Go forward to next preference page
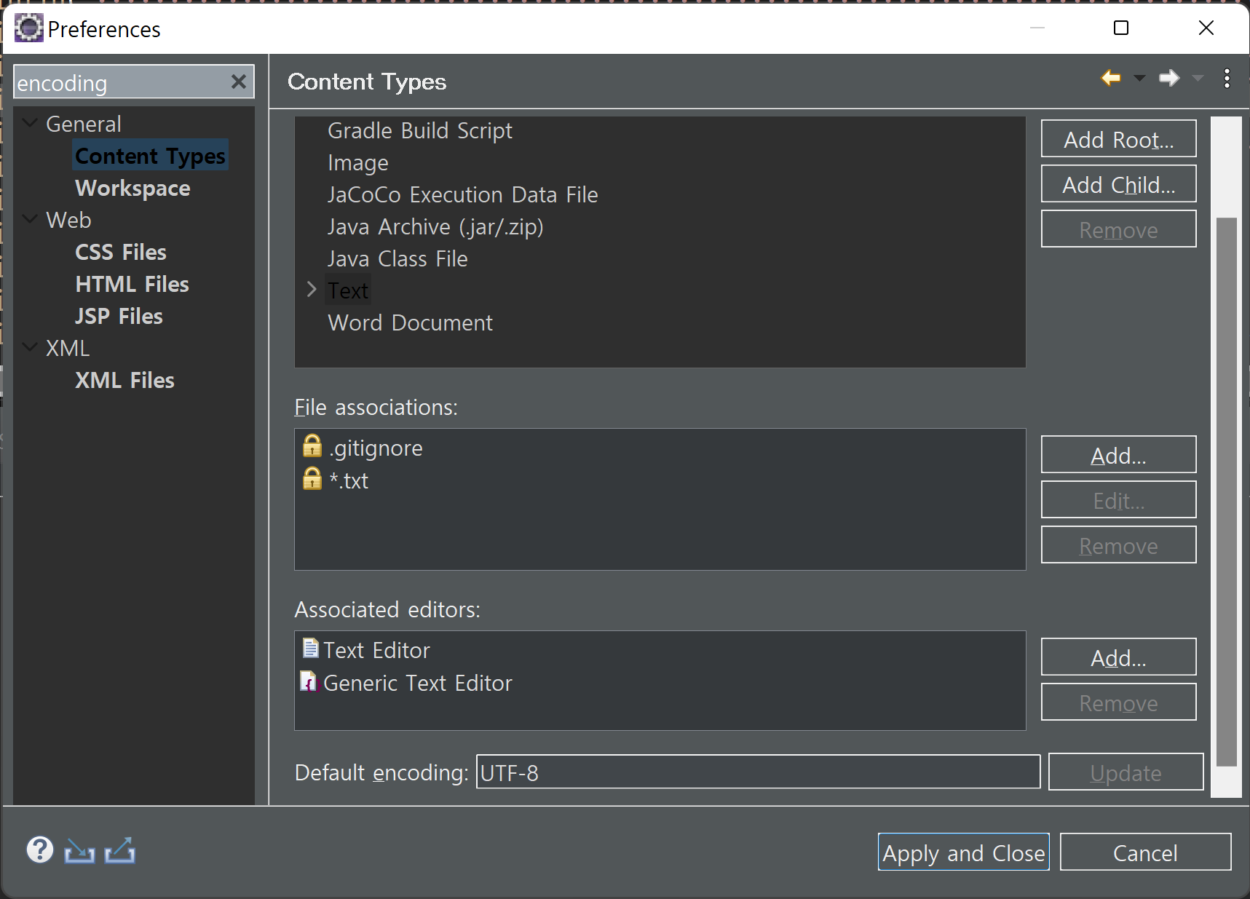1250x899 pixels. click(1169, 78)
